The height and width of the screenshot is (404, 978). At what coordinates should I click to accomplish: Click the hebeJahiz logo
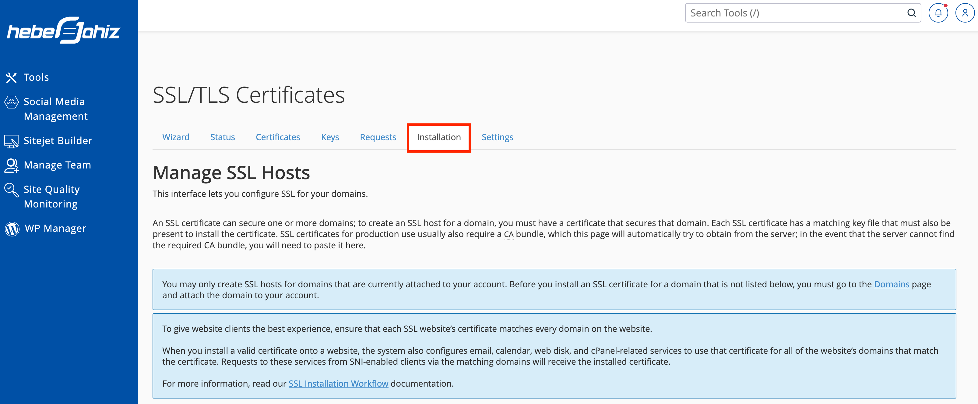63,30
